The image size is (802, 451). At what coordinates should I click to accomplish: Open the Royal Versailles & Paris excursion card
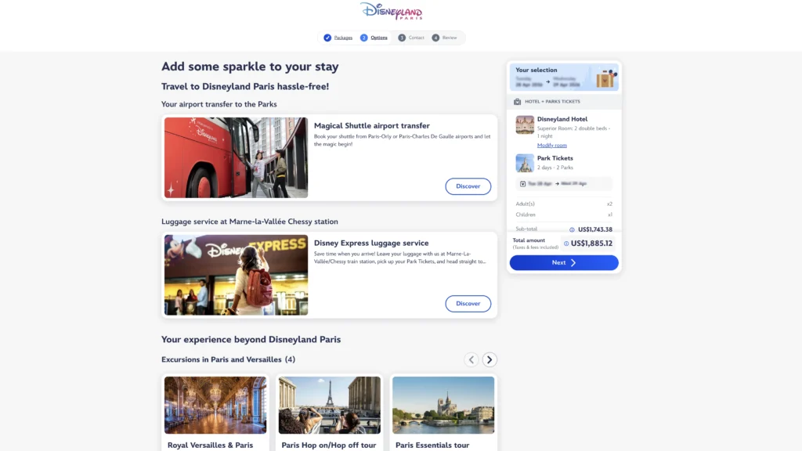[x=215, y=411]
